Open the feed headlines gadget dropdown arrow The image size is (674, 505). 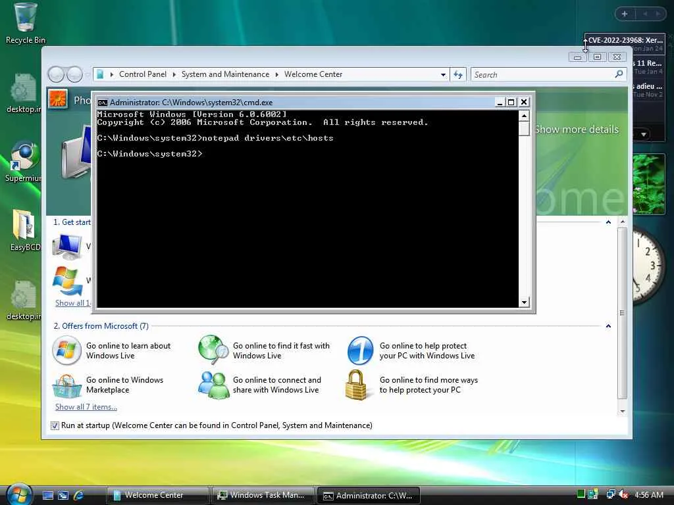[644, 134]
